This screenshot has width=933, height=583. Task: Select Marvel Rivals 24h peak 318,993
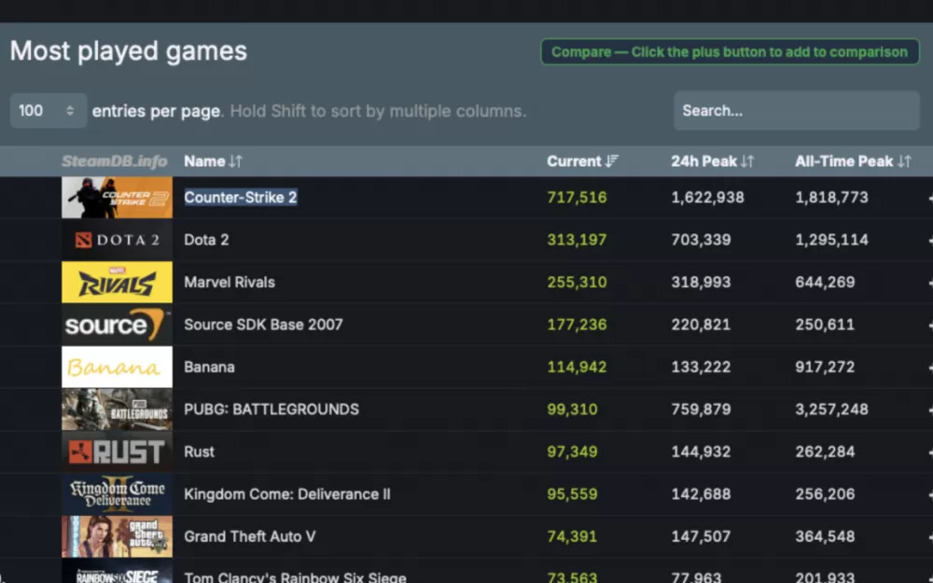(x=701, y=282)
